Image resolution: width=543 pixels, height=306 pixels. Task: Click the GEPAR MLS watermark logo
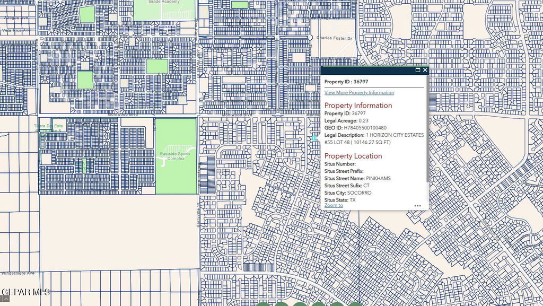[x=25, y=292]
